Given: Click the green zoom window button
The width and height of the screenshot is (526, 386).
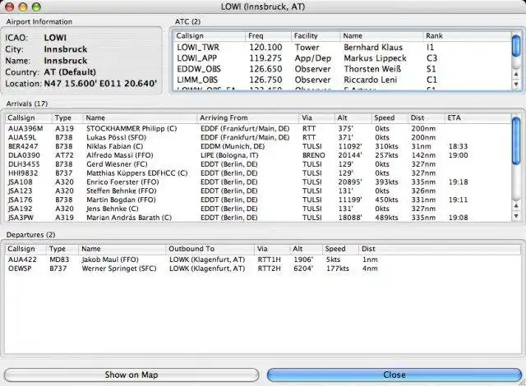Looking at the screenshot, I should [x=36, y=7].
